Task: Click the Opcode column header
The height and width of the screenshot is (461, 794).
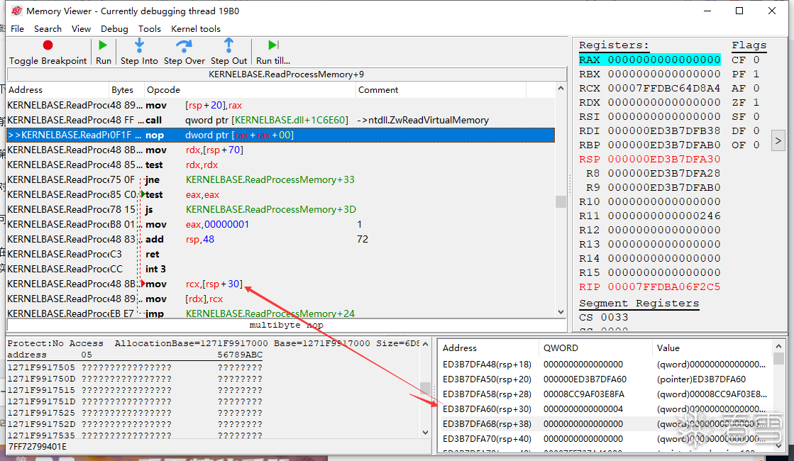Action: point(250,89)
